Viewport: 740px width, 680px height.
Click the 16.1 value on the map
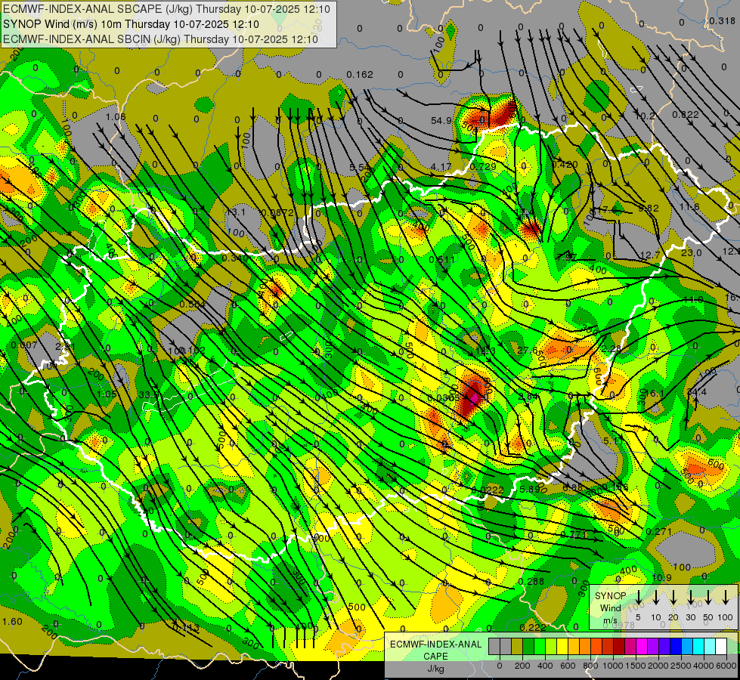point(655,394)
